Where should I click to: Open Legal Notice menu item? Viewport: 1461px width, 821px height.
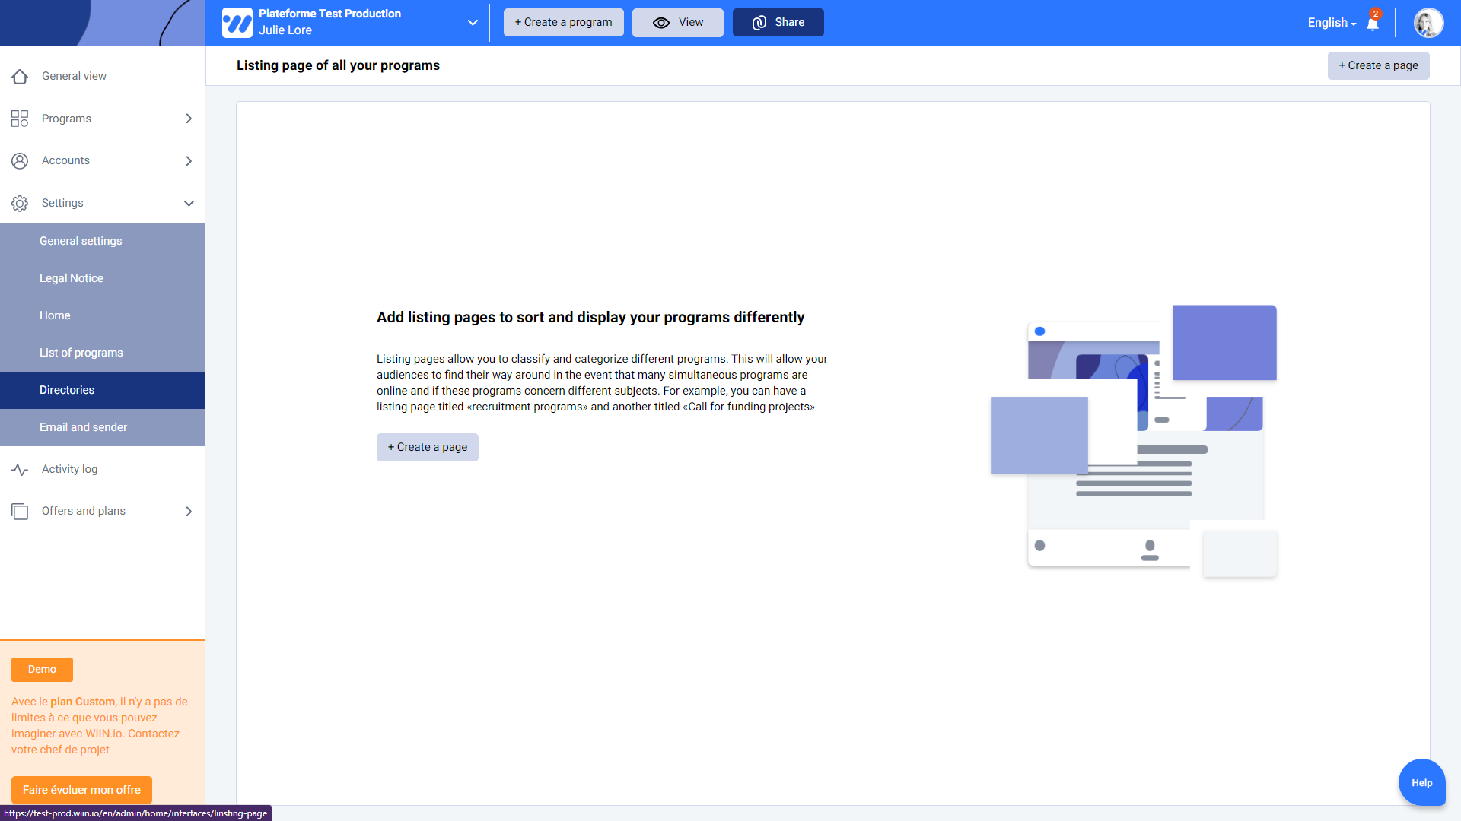(x=103, y=278)
